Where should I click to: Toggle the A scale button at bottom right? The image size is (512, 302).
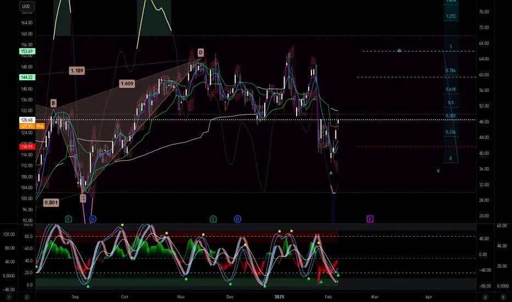[486, 297]
